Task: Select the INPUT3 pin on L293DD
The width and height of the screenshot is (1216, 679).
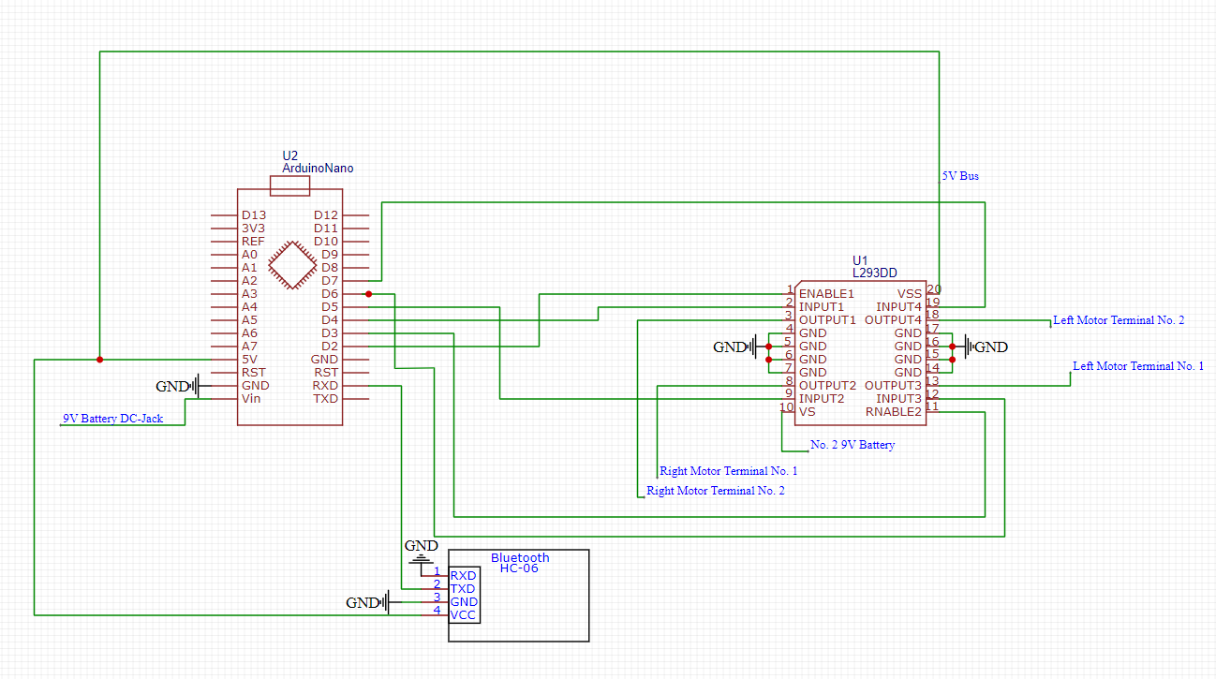Action: 899,399
